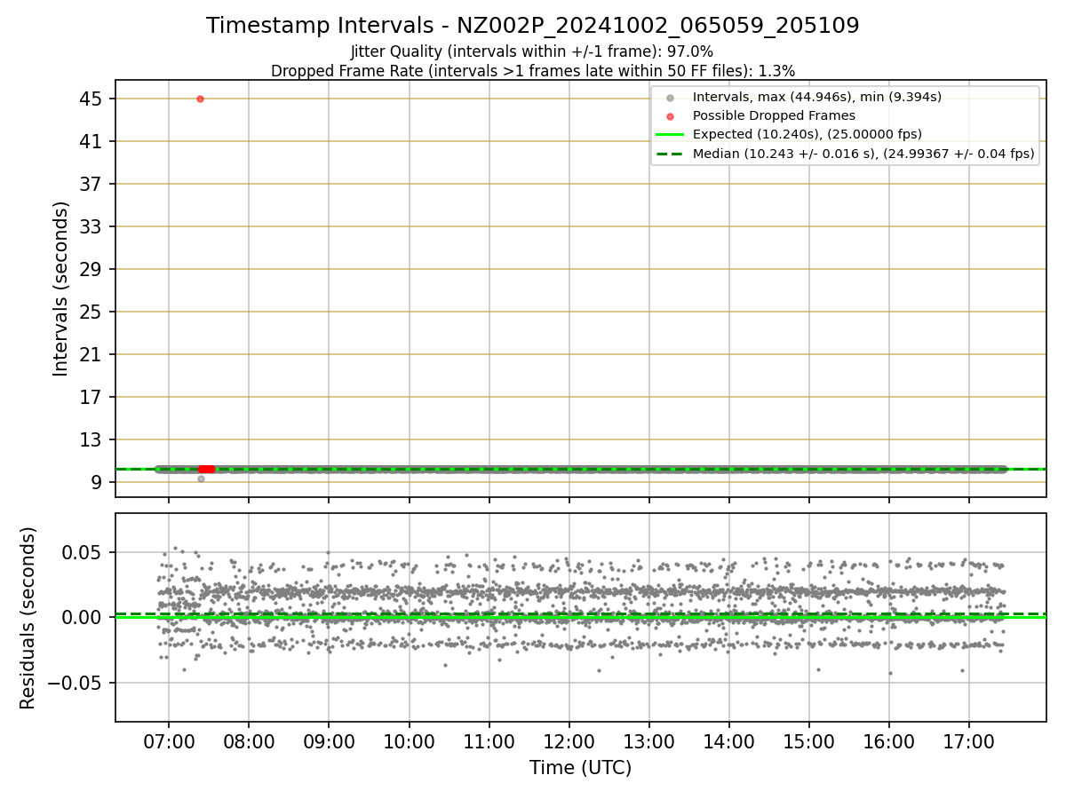Click the y-axis tick label '9'
Viewport: 1066px width, 799px height.
tap(99, 482)
